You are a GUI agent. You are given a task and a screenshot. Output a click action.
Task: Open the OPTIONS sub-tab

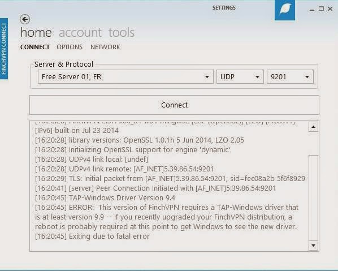(x=70, y=47)
